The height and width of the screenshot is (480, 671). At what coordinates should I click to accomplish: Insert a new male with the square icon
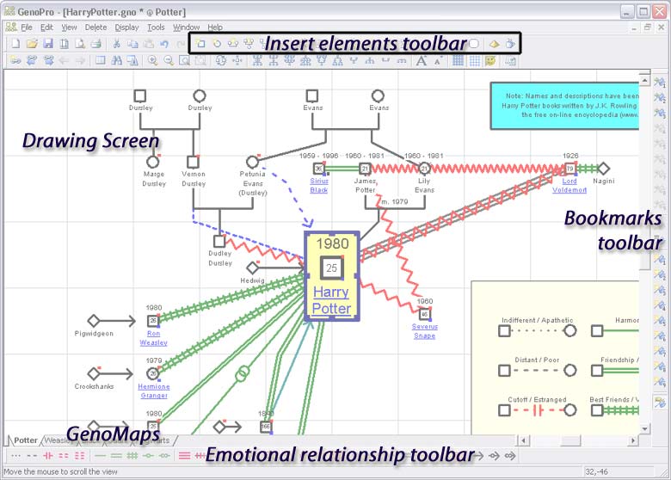click(200, 44)
